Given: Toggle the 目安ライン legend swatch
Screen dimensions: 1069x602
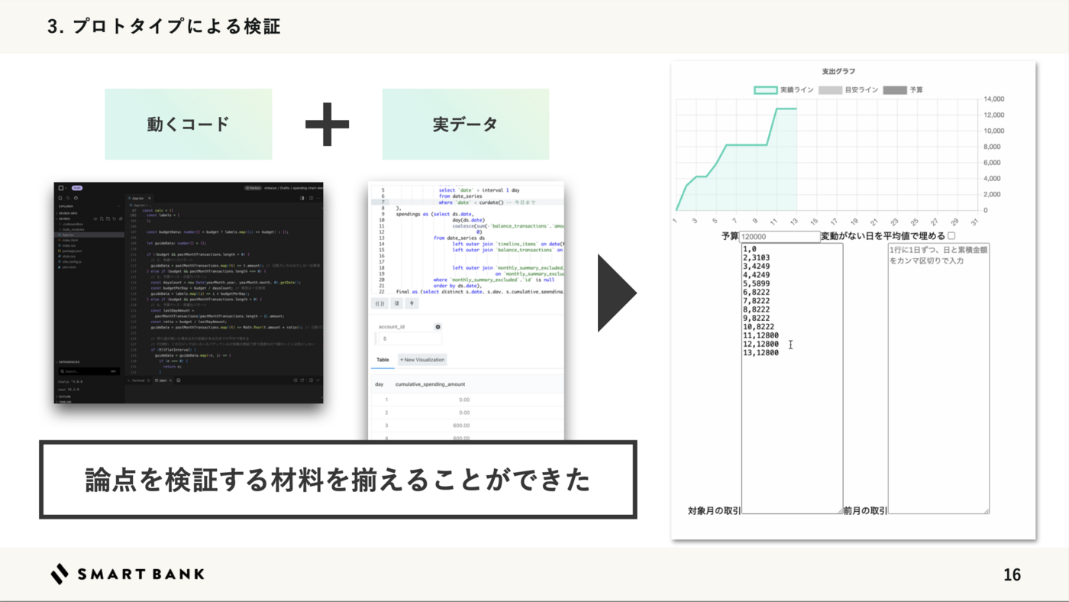Looking at the screenshot, I should coord(830,90).
